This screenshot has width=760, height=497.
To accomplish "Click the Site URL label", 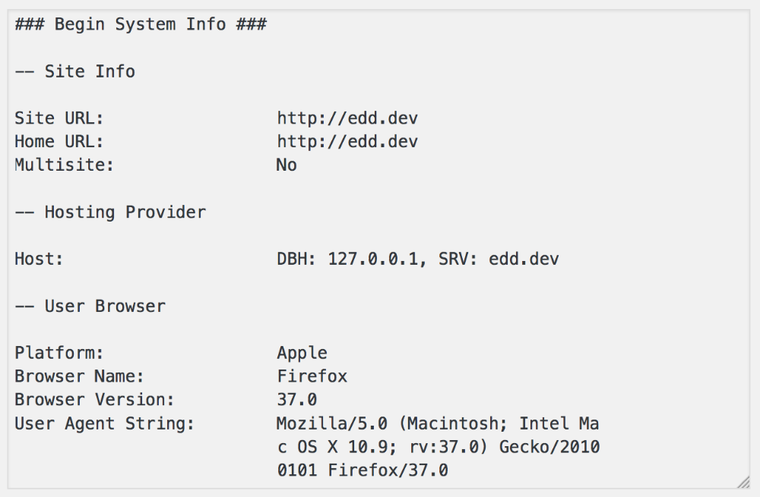I will [x=59, y=118].
